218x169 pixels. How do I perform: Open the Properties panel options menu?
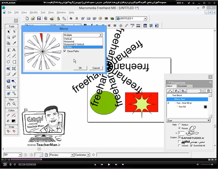[x=210, y=82]
